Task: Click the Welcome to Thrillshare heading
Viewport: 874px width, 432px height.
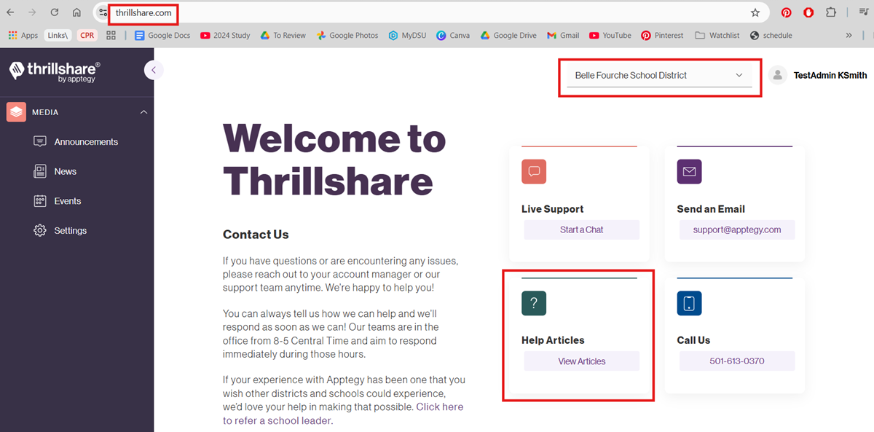Action: (334, 160)
